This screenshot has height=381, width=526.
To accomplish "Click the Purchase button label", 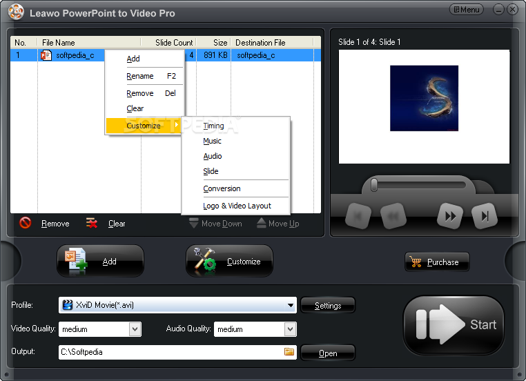I will (x=442, y=262).
